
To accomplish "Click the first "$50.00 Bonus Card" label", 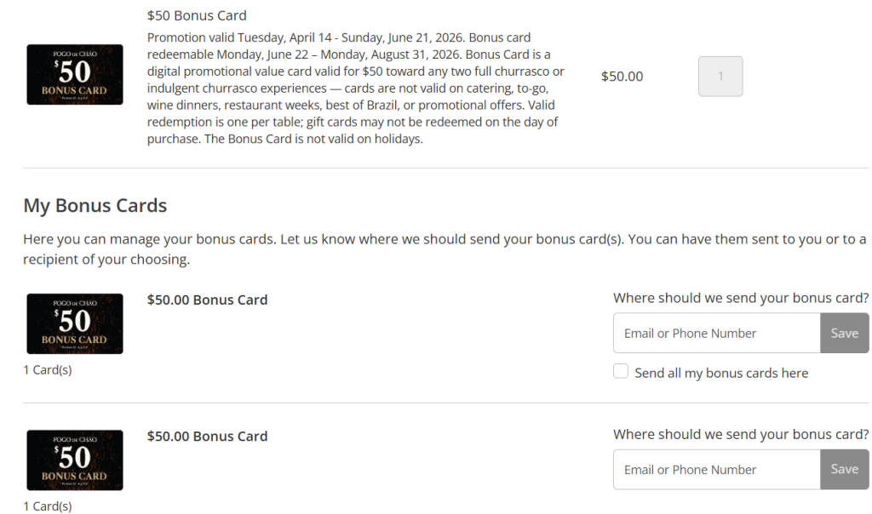I will pyautogui.click(x=207, y=300).
